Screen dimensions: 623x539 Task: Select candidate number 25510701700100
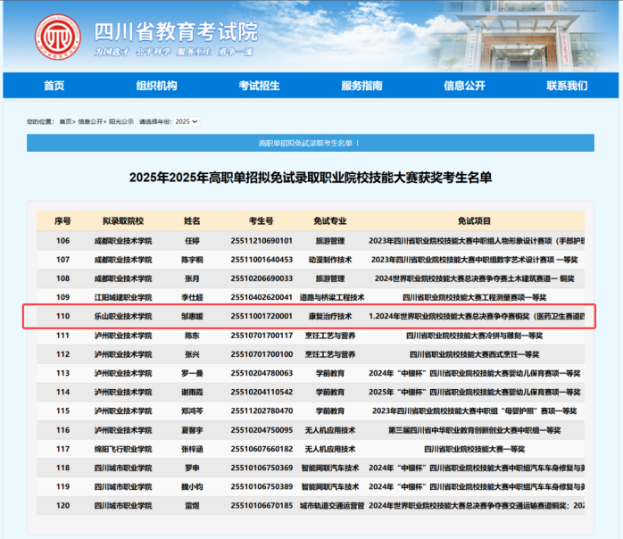262,354
